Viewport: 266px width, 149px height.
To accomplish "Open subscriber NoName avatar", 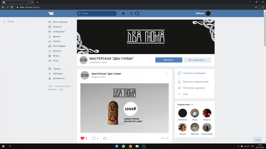I will point(183,113).
